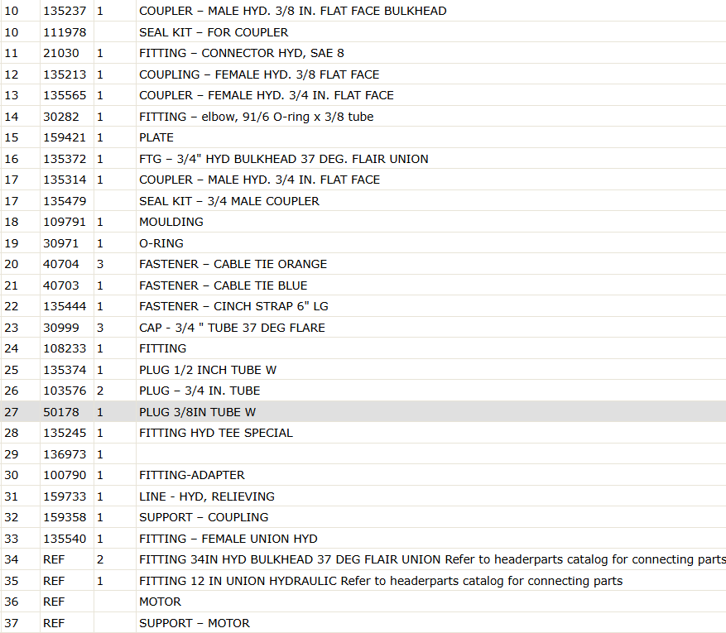Click the PLATE description in row 15
This screenshot has height=633, width=726.
point(156,138)
